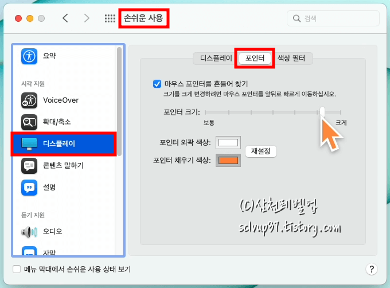
Task: Enable 메뉴 막대에서 손쉬운 사용 상태 보기 checkbox
Action: [x=17, y=269]
